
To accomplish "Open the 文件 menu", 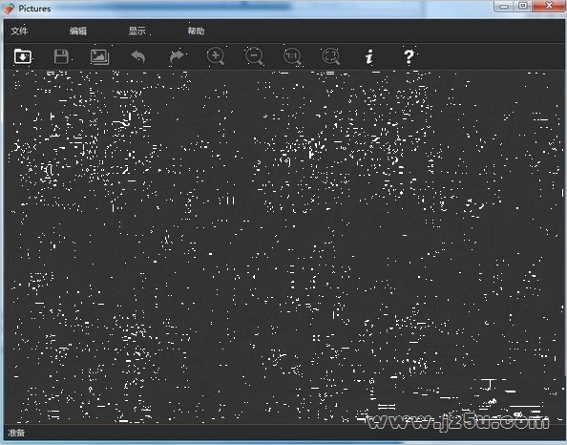I will (x=19, y=31).
